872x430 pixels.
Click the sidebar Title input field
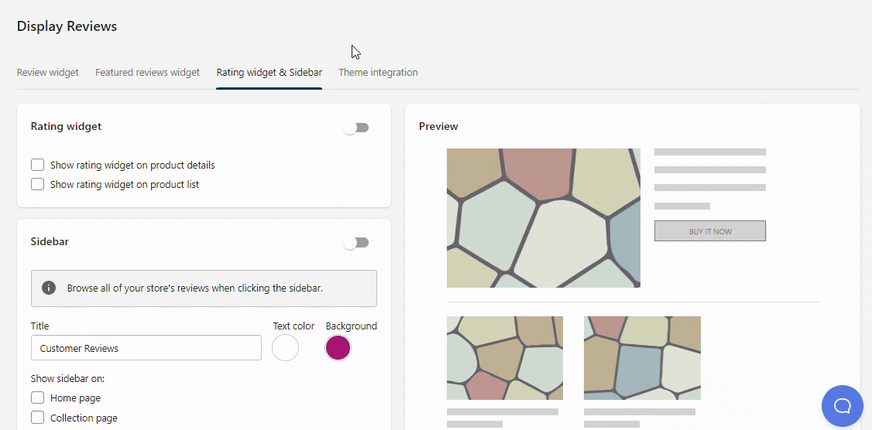[x=146, y=348]
